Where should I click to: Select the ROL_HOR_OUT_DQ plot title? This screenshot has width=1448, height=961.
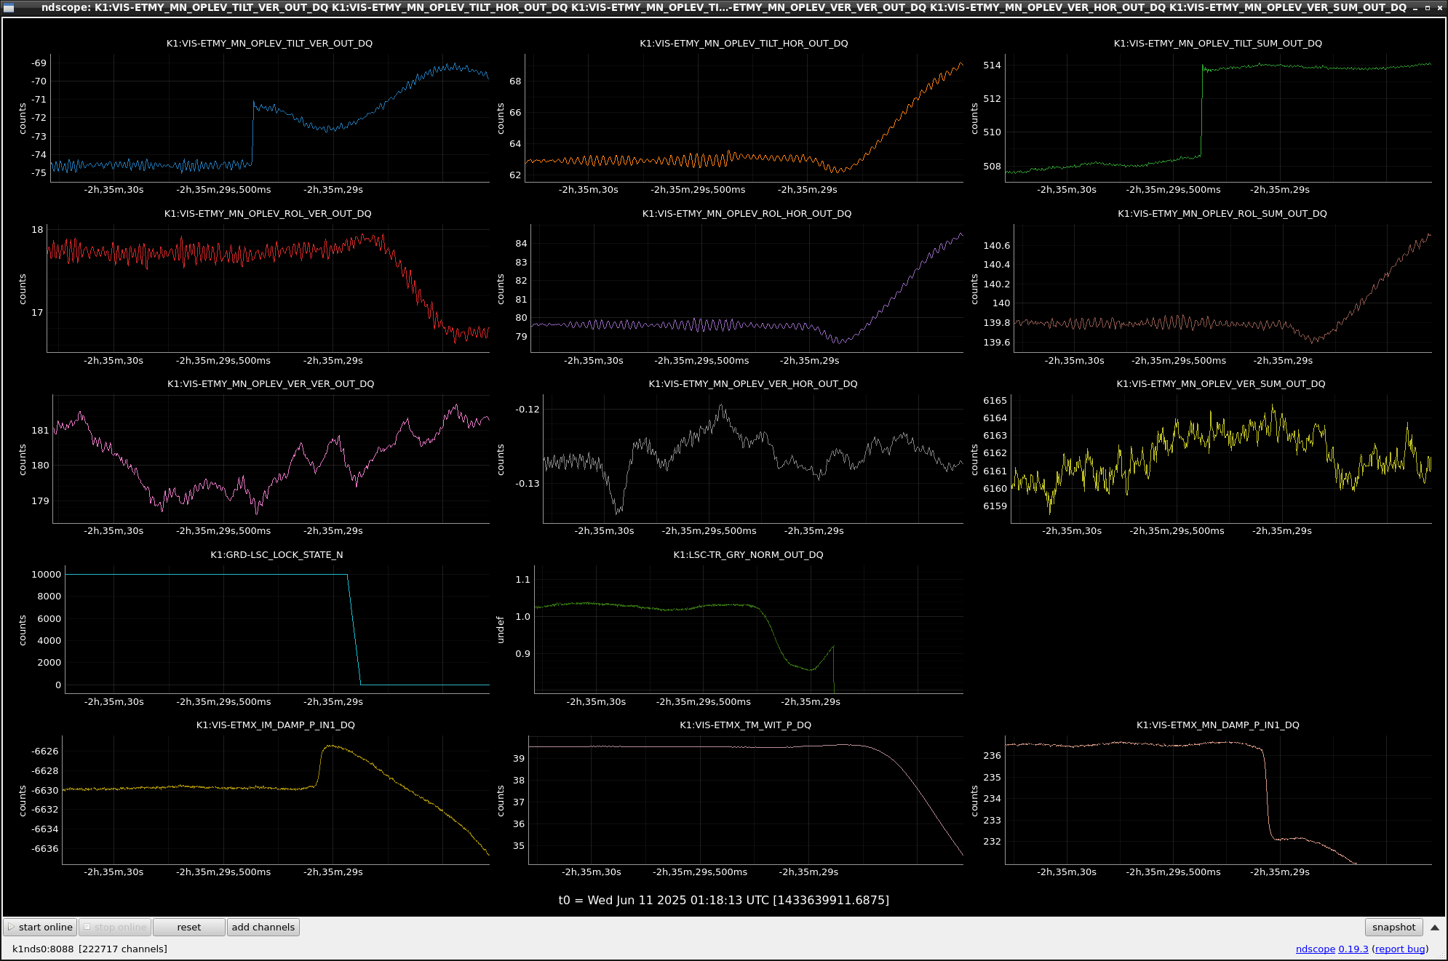[747, 213]
